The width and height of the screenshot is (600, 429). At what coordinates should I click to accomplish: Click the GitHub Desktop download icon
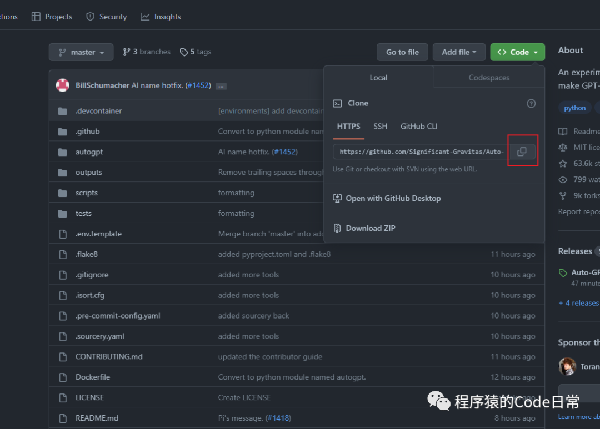click(337, 198)
